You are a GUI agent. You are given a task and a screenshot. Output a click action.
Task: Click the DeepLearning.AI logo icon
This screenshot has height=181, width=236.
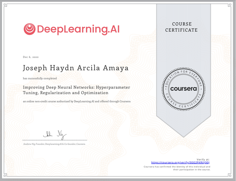pos(29,29)
